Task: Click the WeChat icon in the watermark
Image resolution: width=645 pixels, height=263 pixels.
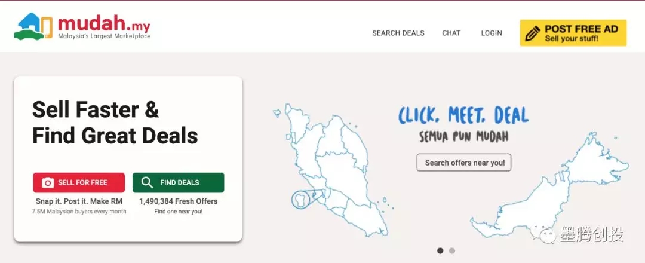Action: (x=545, y=234)
